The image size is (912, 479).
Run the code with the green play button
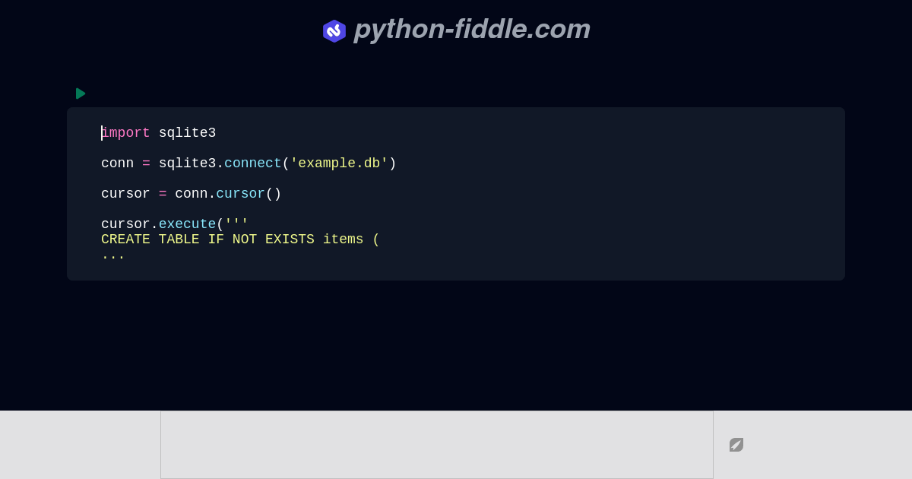[x=81, y=94]
